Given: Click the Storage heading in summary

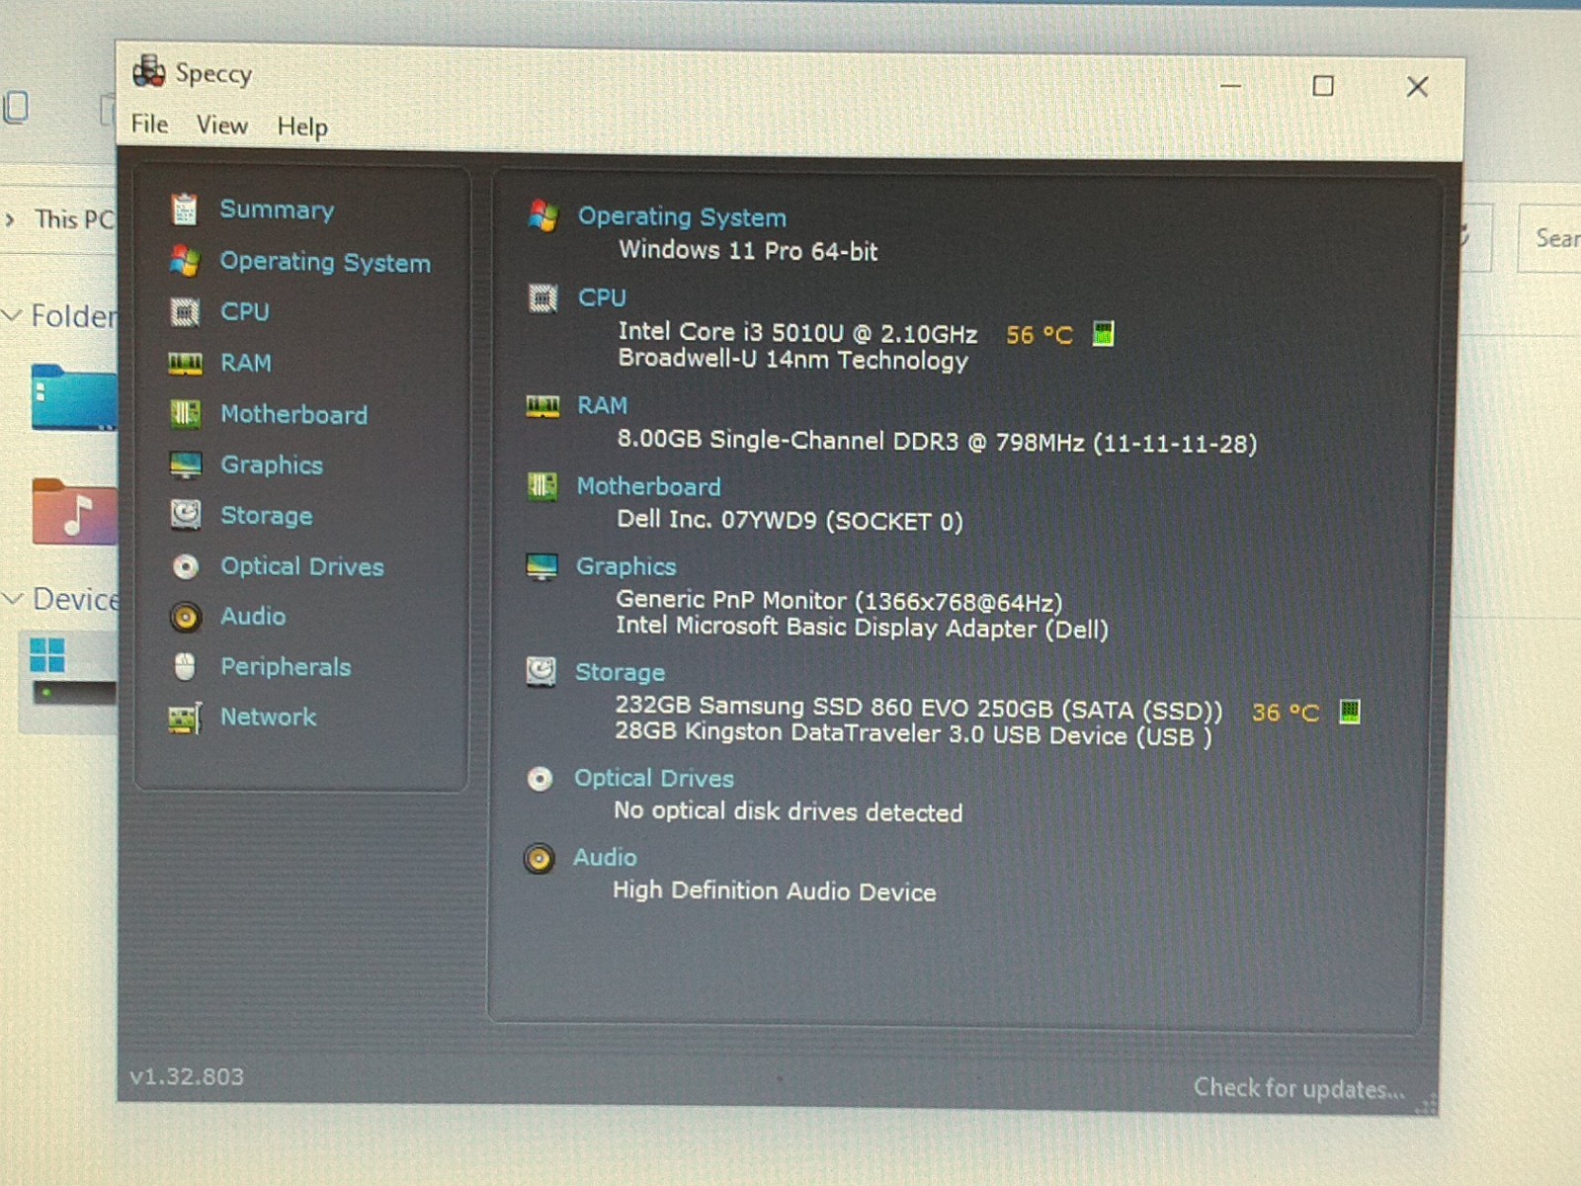Looking at the screenshot, I should click(621, 672).
